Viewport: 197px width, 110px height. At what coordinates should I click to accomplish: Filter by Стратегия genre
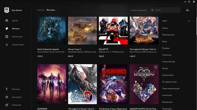coord(167,55)
